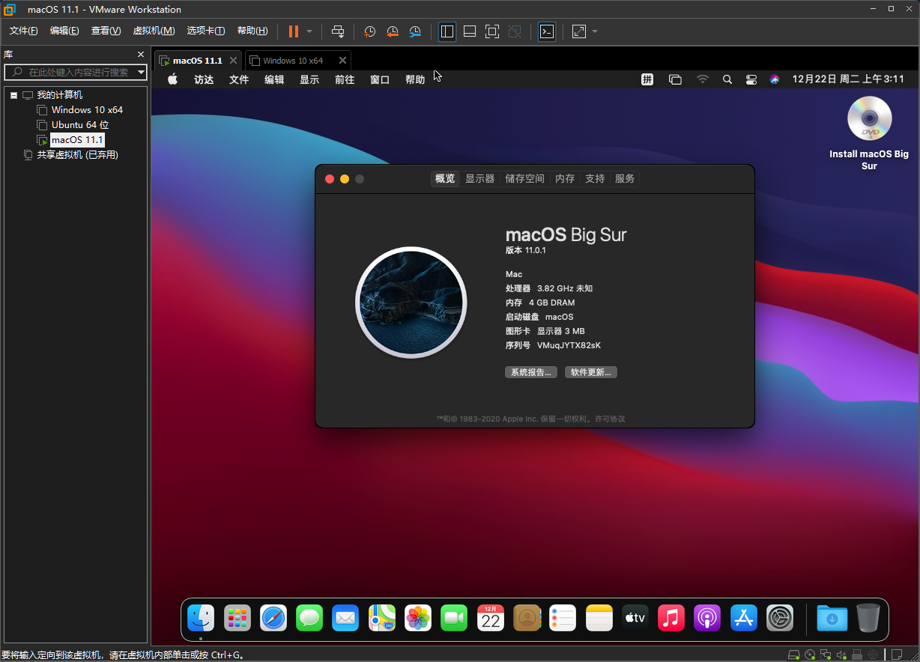Open Control Center menu bar icon
The height and width of the screenshot is (662, 920).
(x=751, y=79)
